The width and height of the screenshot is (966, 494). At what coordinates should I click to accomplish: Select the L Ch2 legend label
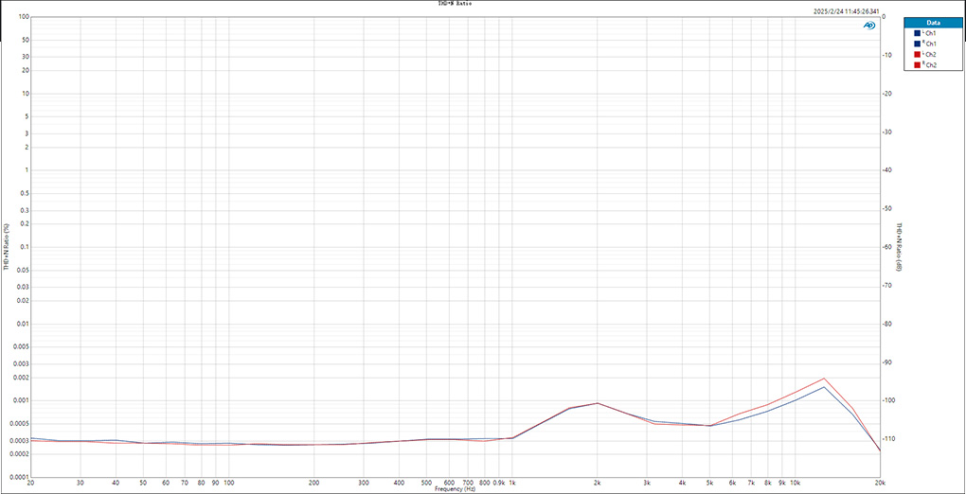click(930, 55)
